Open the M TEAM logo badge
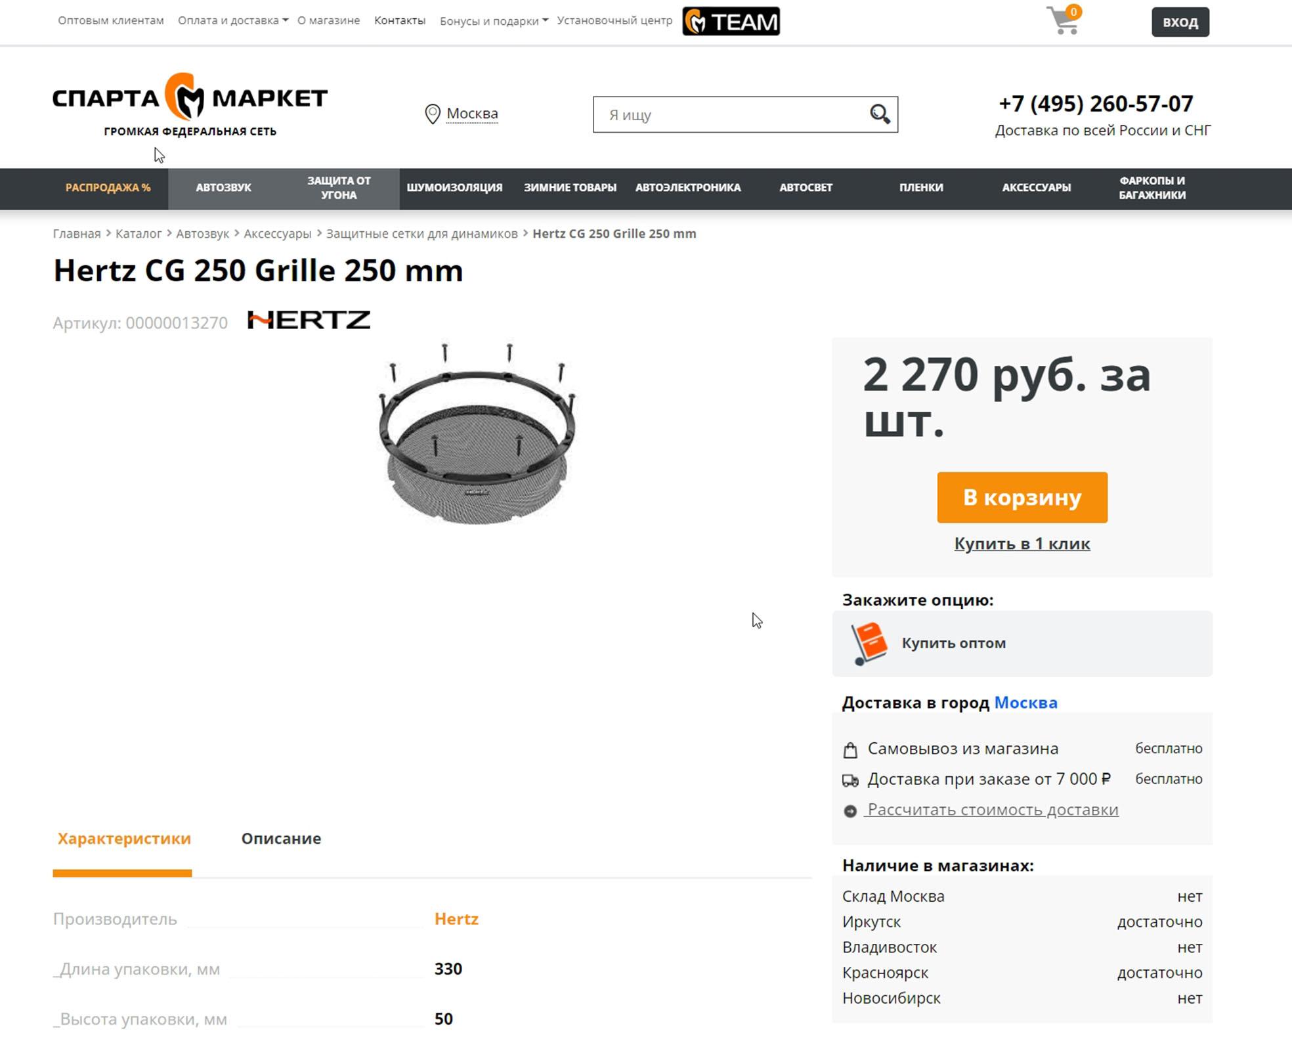1292x1043 pixels. (x=731, y=21)
